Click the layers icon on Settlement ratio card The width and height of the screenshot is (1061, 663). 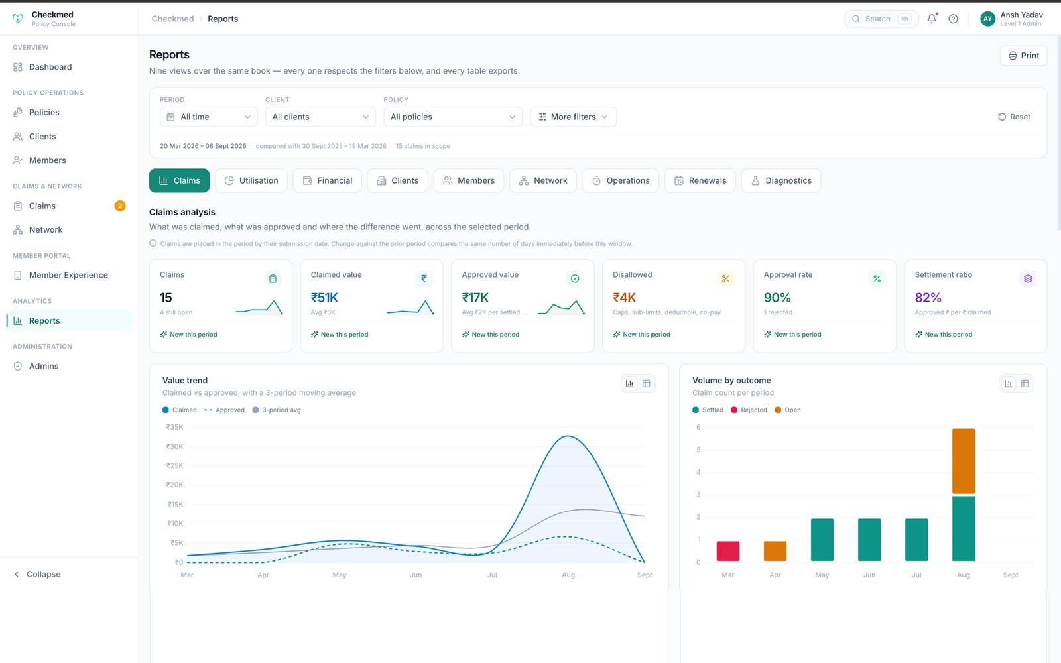click(x=1028, y=279)
